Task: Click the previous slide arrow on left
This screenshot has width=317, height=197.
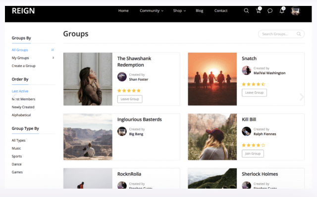Action: tap(14, 97)
